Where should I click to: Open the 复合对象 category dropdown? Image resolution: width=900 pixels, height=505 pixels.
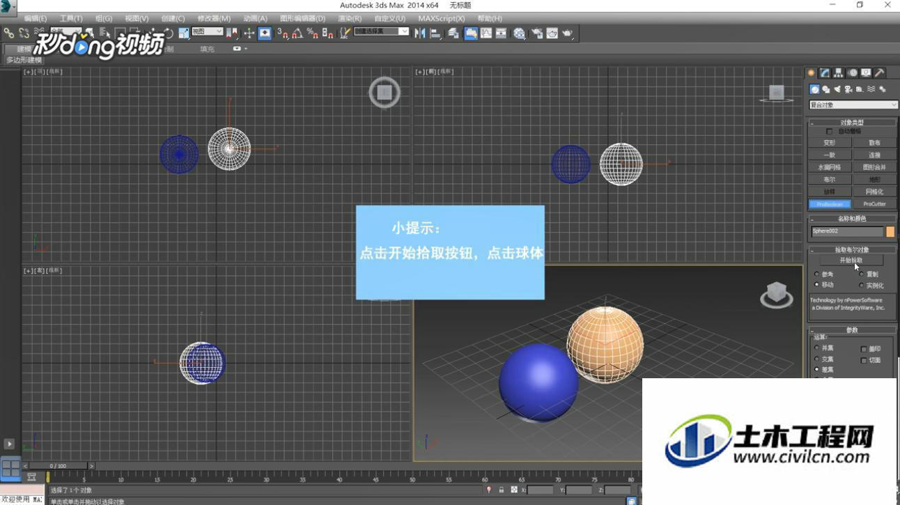click(x=853, y=104)
